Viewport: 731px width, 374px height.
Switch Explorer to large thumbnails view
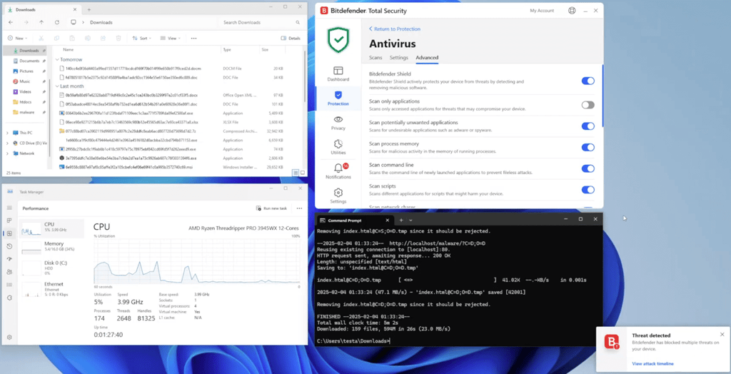point(303,173)
